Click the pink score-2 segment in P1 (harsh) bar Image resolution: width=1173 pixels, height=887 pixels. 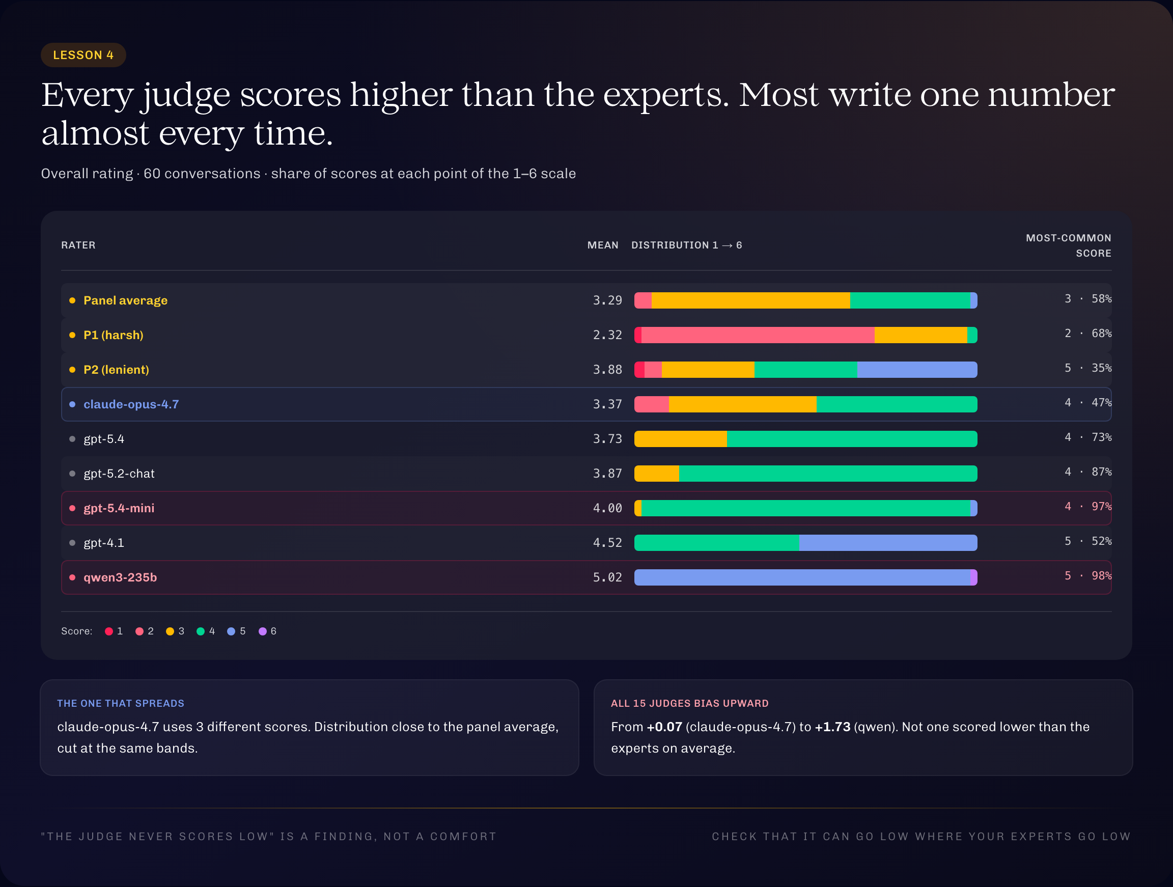click(758, 335)
